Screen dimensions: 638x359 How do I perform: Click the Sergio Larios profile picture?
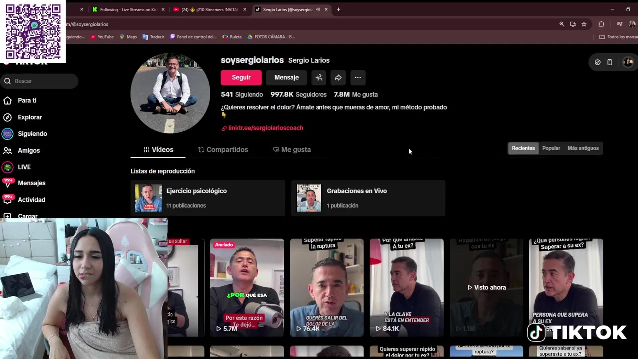tap(170, 93)
